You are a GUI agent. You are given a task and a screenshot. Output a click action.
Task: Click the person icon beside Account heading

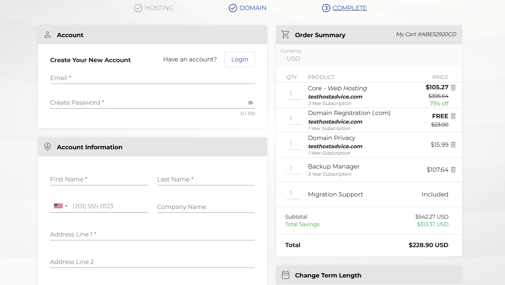(x=47, y=35)
